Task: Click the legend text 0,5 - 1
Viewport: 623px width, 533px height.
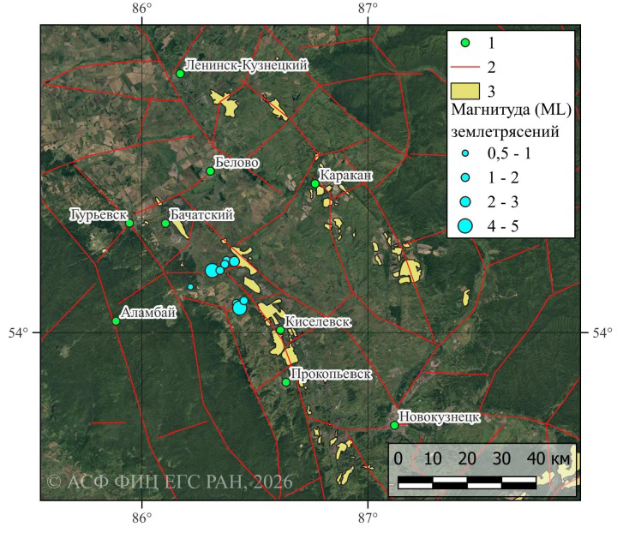Action: 509,153
